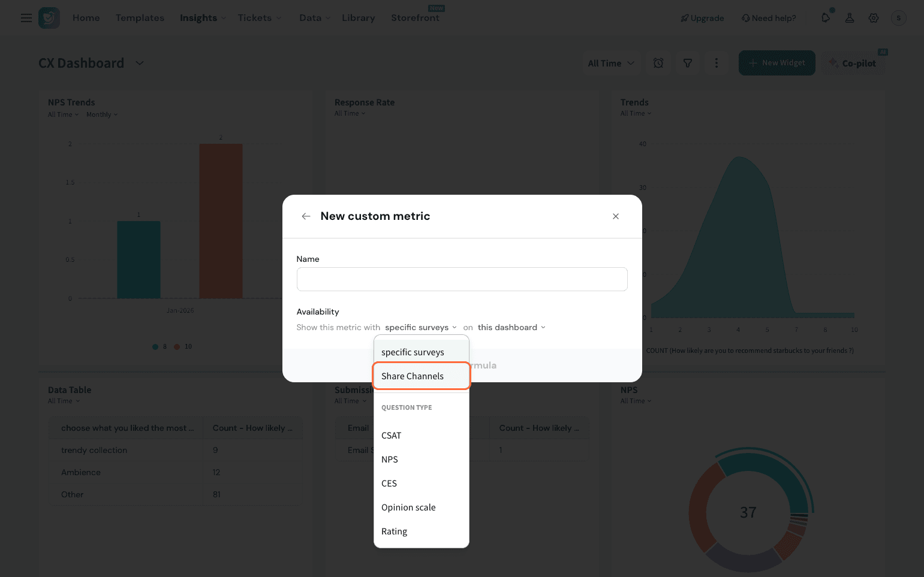Click the dashboard filter funnel icon

click(688, 63)
